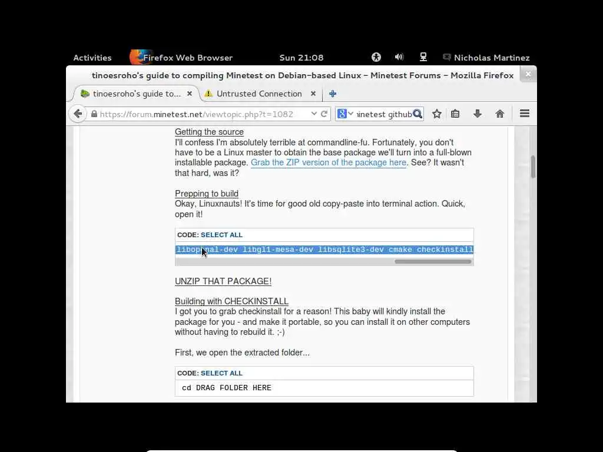
Task: Go to the home page icon
Action: (499, 114)
